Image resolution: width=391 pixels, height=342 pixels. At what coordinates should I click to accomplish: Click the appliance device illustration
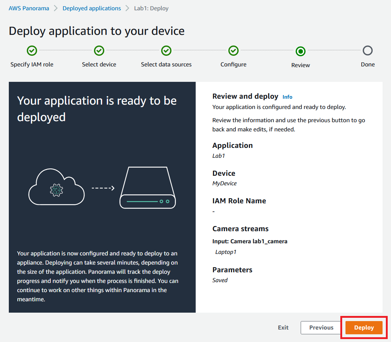click(x=148, y=188)
